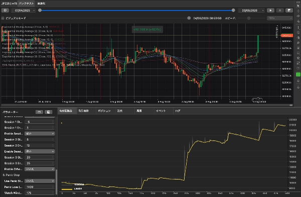Screen dimensions: 301x197
Task: Open the 03/08/2025 end date dropdown
Action: pos(251,10)
